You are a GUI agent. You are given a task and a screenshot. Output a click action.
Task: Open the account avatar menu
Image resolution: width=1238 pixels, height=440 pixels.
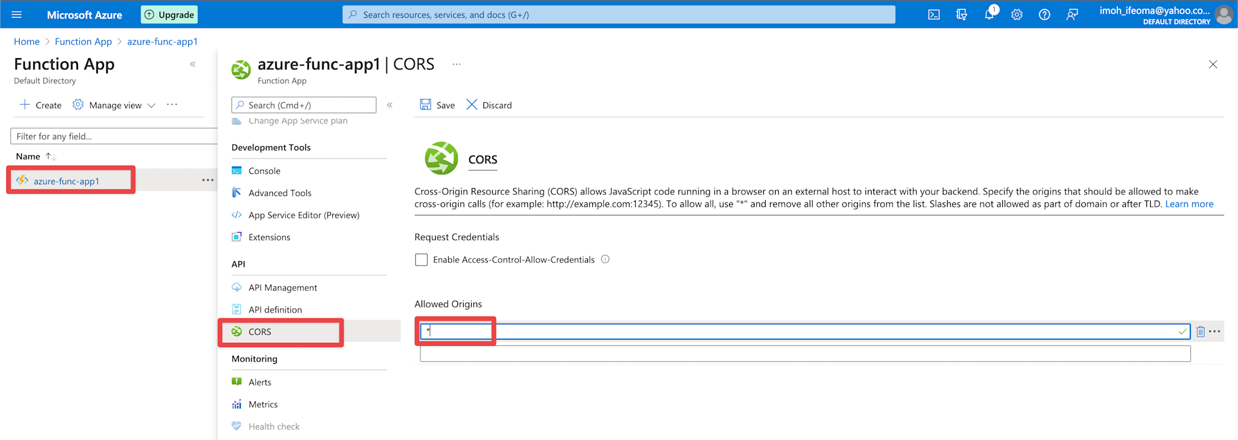(x=1224, y=15)
